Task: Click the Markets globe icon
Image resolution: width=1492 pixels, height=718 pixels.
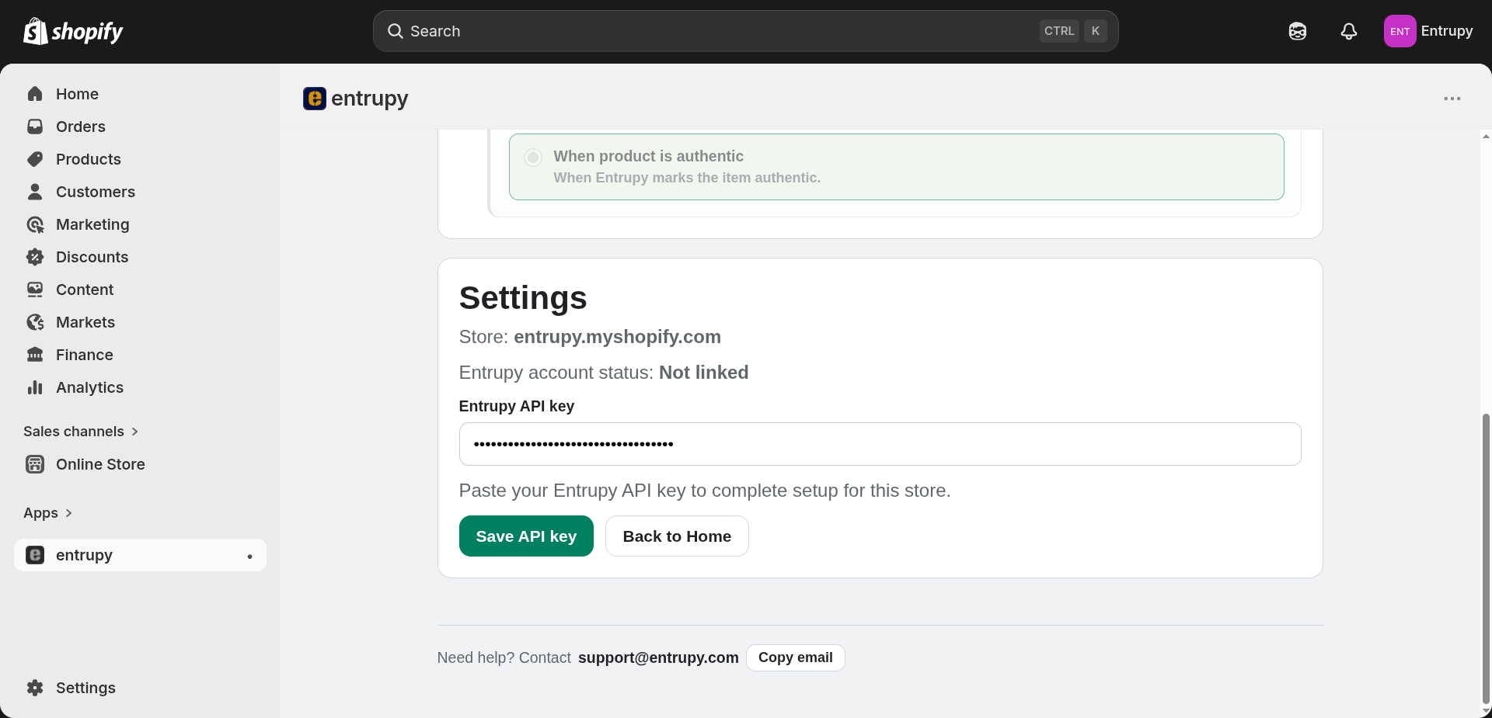Action: (x=35, y=322)
